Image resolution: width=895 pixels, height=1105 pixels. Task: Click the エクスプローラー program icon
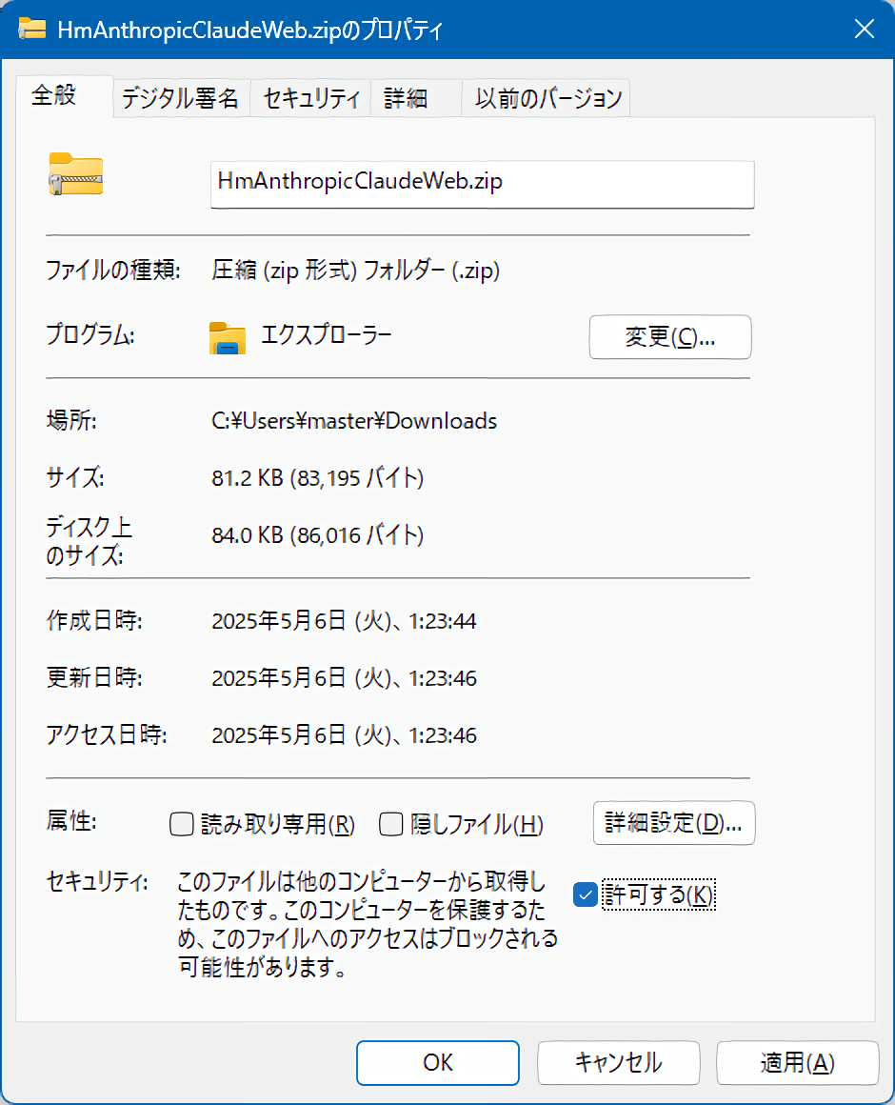[228, 337]
